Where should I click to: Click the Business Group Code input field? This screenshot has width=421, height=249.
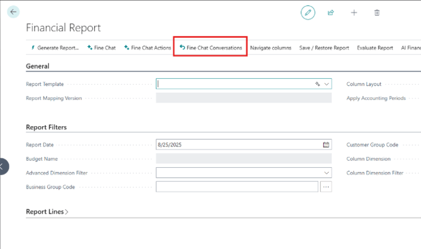(237, 187)
